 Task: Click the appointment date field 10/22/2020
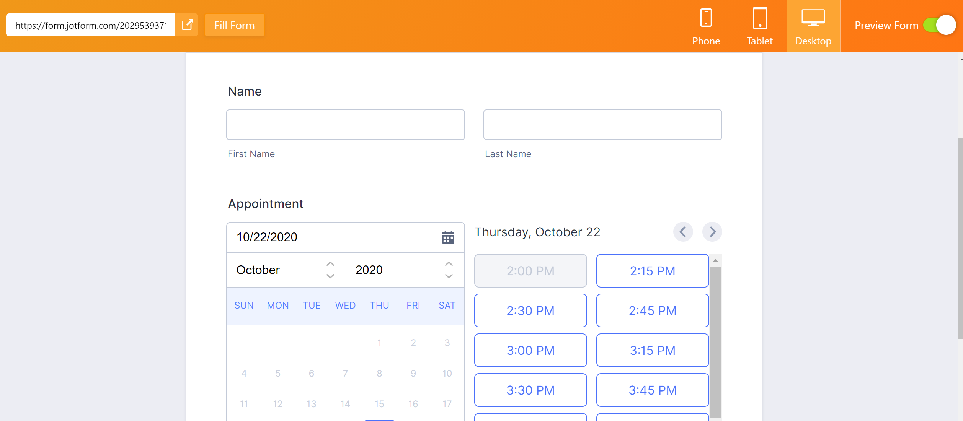(x=333, y=237)
